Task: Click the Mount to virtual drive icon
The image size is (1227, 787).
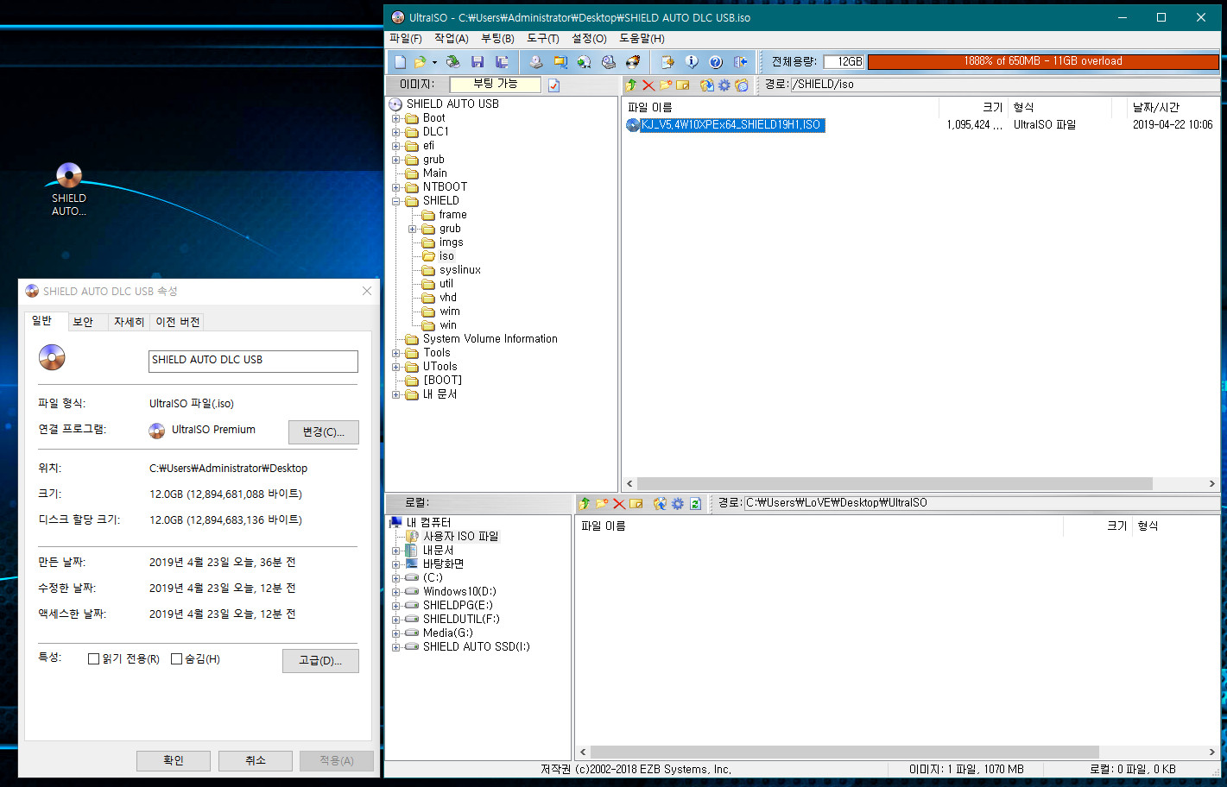Action: [609, 62]
